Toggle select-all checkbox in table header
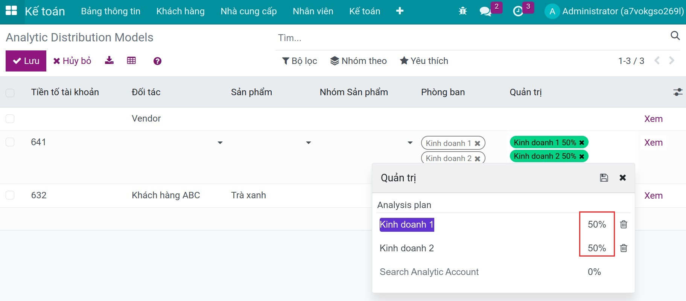686x301 pixels. point(10,93)
